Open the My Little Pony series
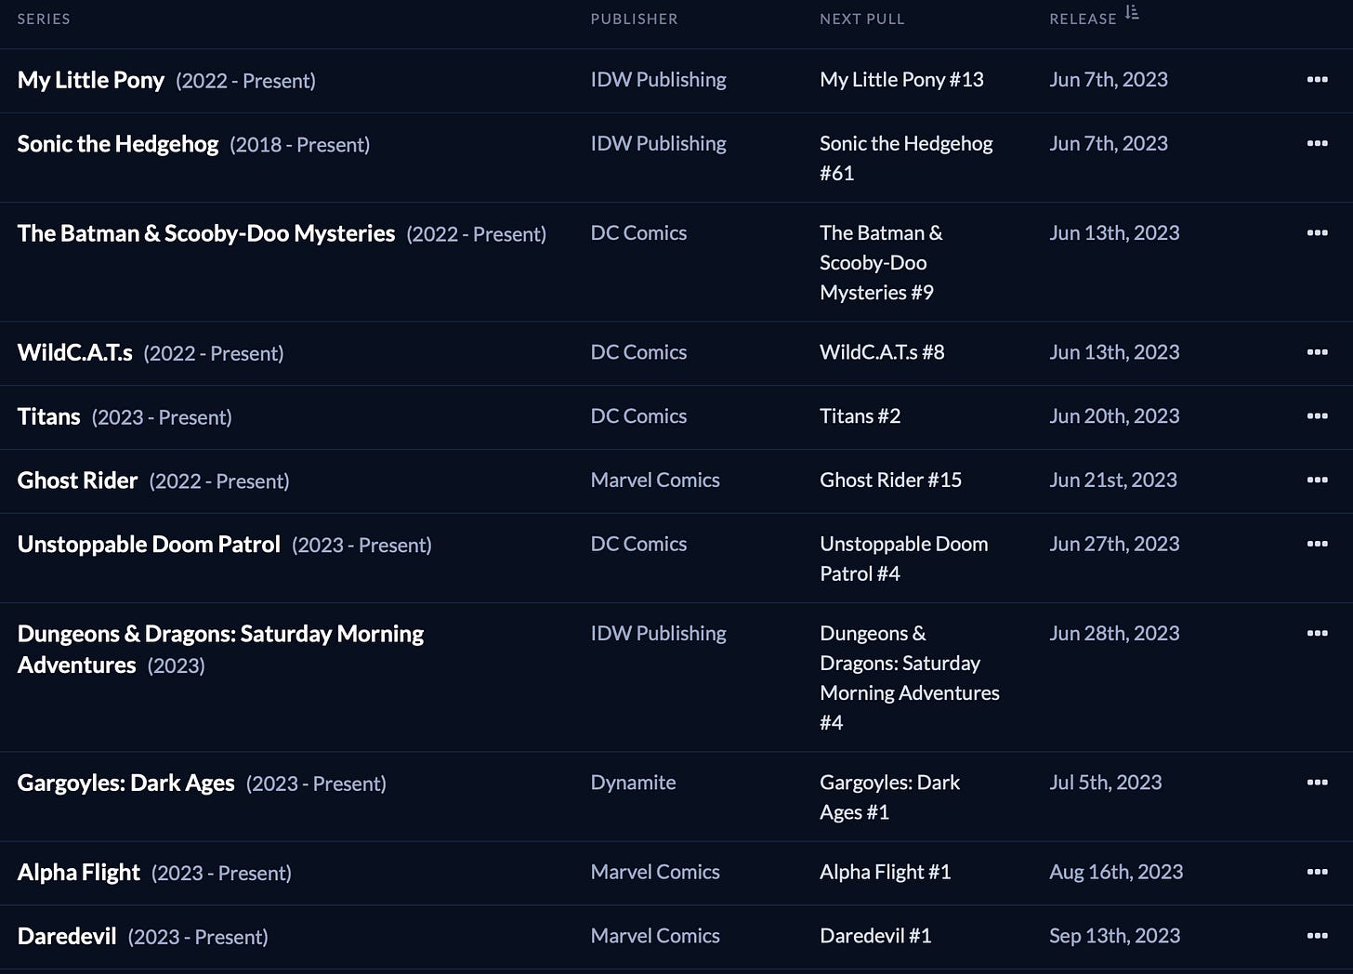 [x=91, y=80]
